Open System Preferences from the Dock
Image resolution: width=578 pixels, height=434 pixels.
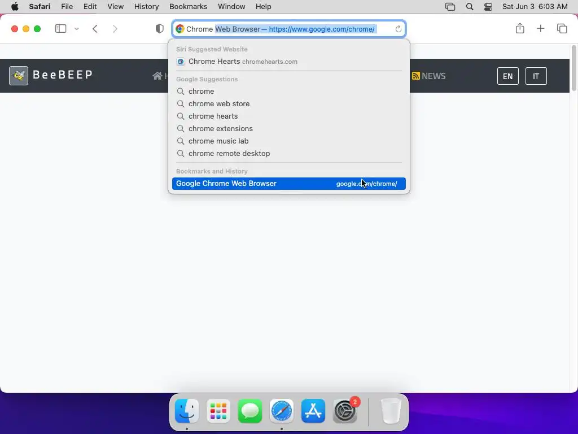pos(345,411)
